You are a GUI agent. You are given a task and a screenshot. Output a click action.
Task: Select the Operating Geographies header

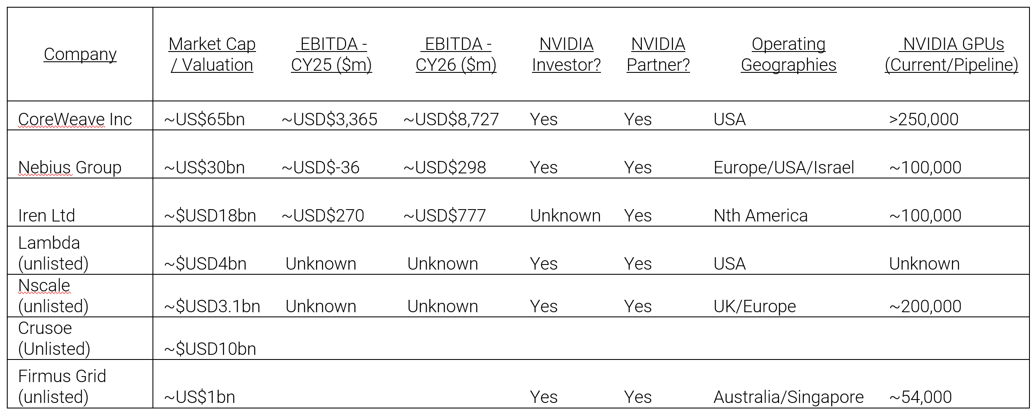click(788, 55)
